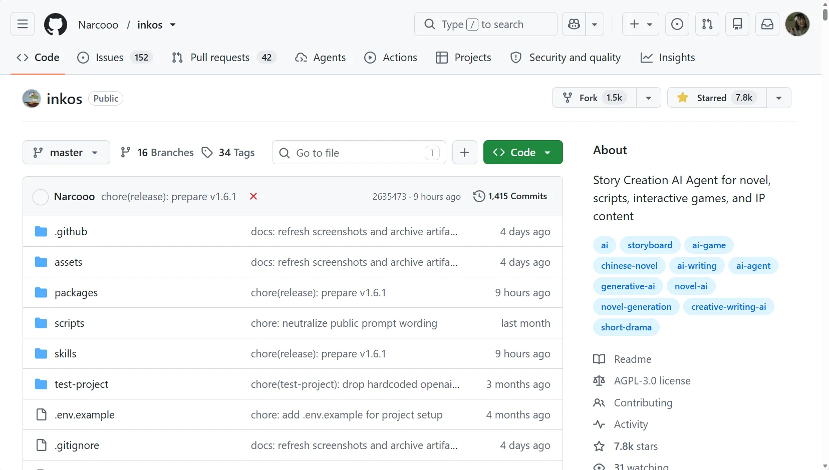Expand the fork options dropdown arrow
The image size is (829, 470).
[649, 98]
